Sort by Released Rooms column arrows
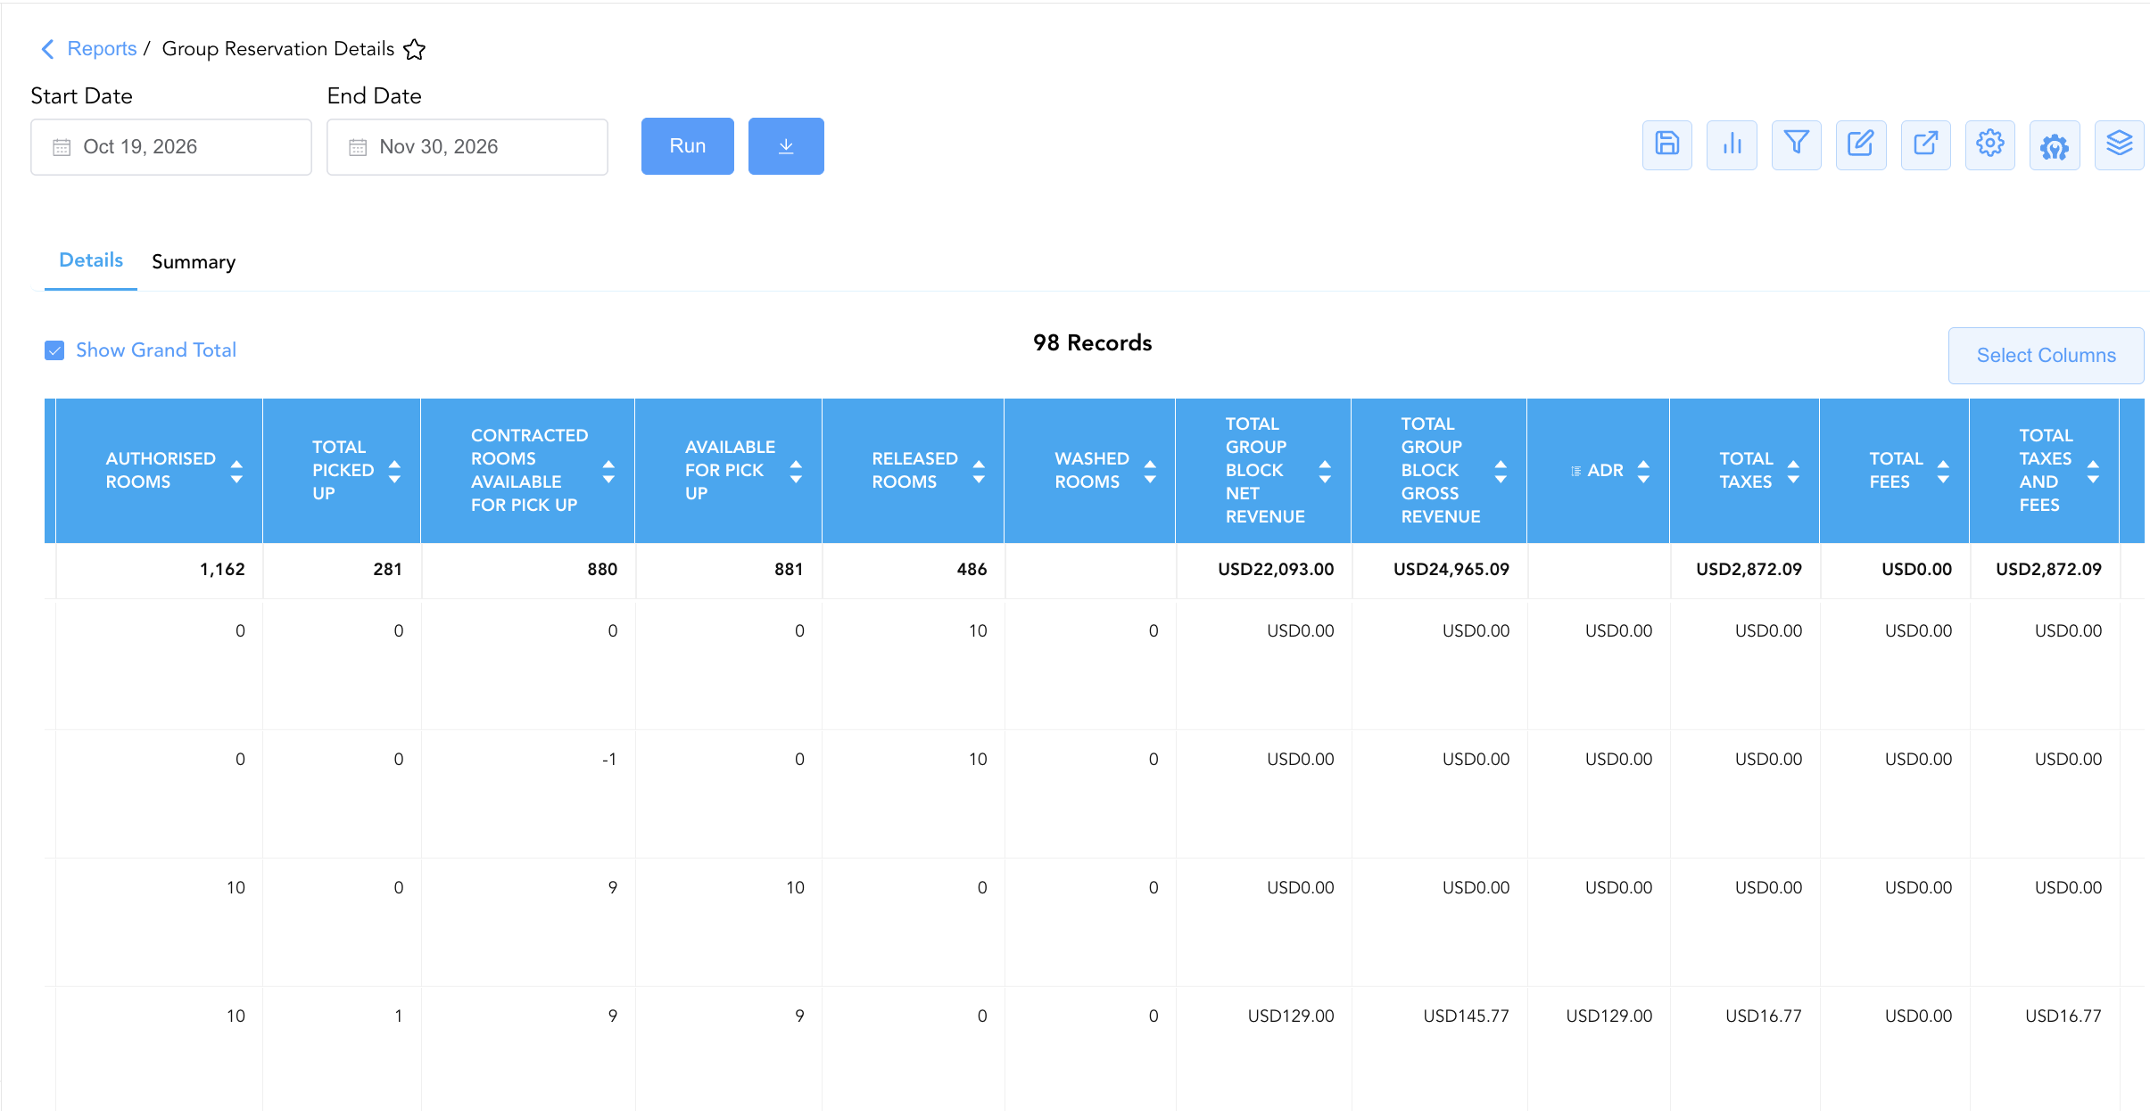This screenshot has height=1111, width=2150. (x=979, y=471)
